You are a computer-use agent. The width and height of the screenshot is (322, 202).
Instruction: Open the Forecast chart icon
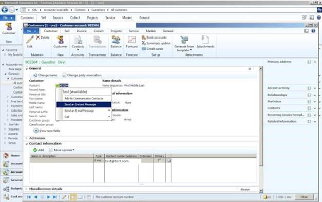point(131,40)
